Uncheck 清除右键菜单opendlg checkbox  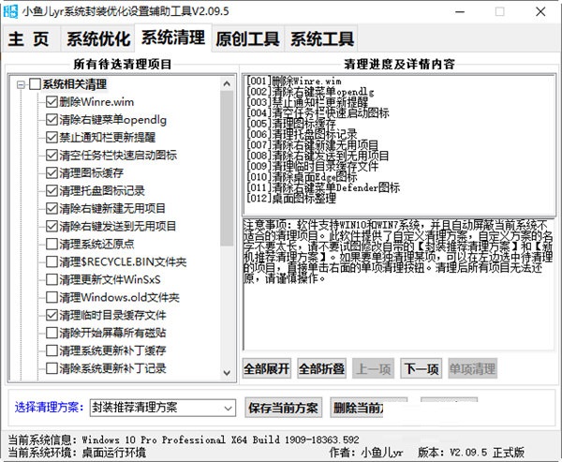point(52,120)
